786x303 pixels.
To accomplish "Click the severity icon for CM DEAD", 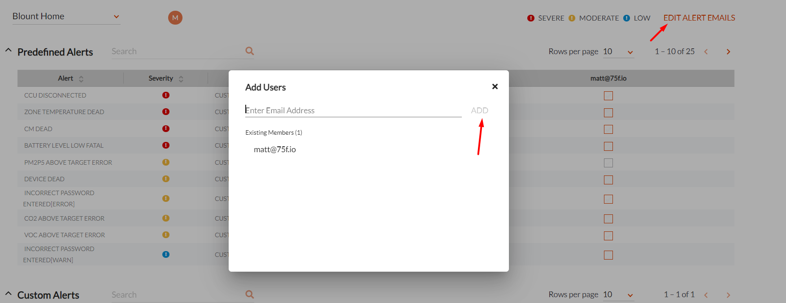I will [x=166, y=128].
